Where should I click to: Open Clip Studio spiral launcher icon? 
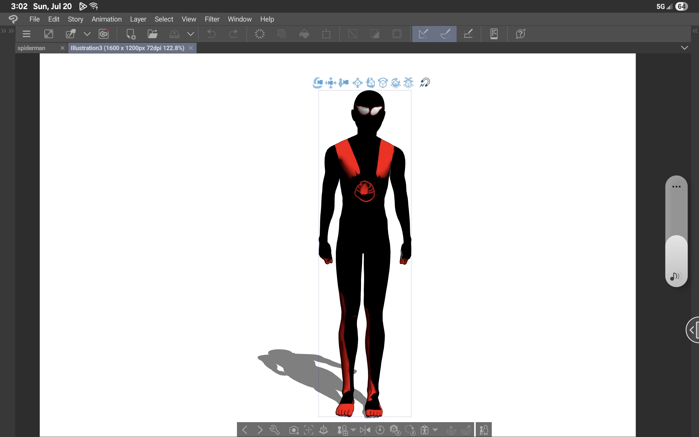point(104,34)
